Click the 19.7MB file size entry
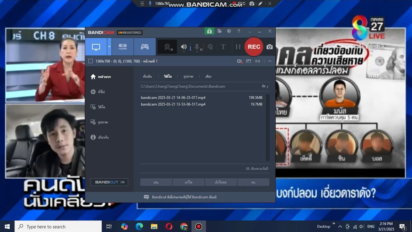The height and width of the screenshot is (232, 412). (256, 104)
